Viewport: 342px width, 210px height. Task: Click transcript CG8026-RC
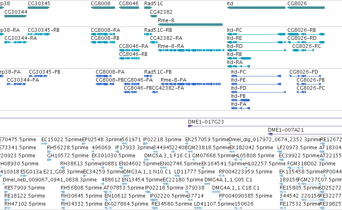click(x=303, y=50)
